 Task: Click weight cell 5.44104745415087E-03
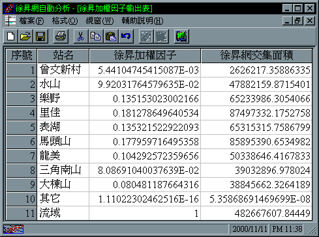(x=145, y=70)
